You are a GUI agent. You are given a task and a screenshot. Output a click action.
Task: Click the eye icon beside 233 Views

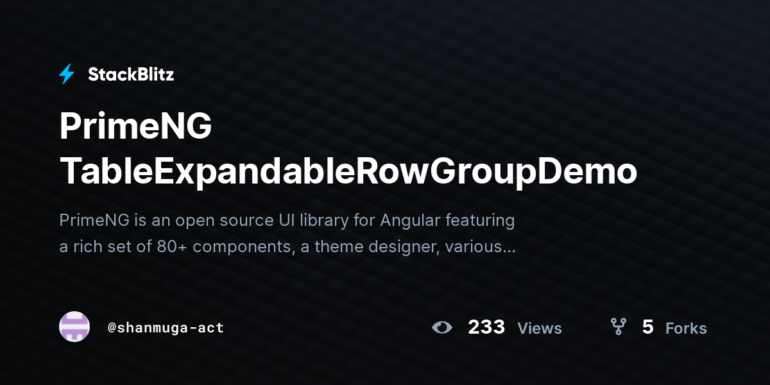pyautogui.click(x=442, y=328)
